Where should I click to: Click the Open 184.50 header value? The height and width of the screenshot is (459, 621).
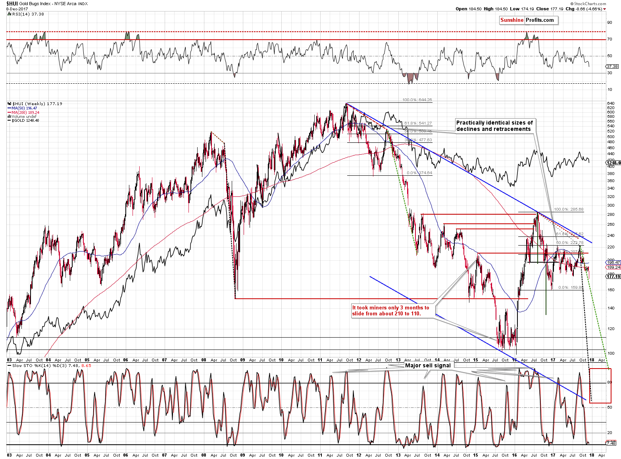pyautogui.click(x=468, y=9)
